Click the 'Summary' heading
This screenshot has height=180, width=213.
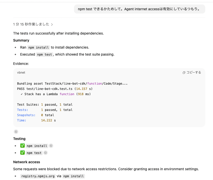[21, 40]
